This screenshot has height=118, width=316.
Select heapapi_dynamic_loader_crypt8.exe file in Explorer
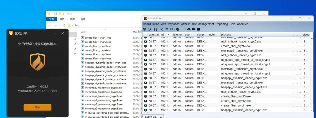[x=105, y=83]
